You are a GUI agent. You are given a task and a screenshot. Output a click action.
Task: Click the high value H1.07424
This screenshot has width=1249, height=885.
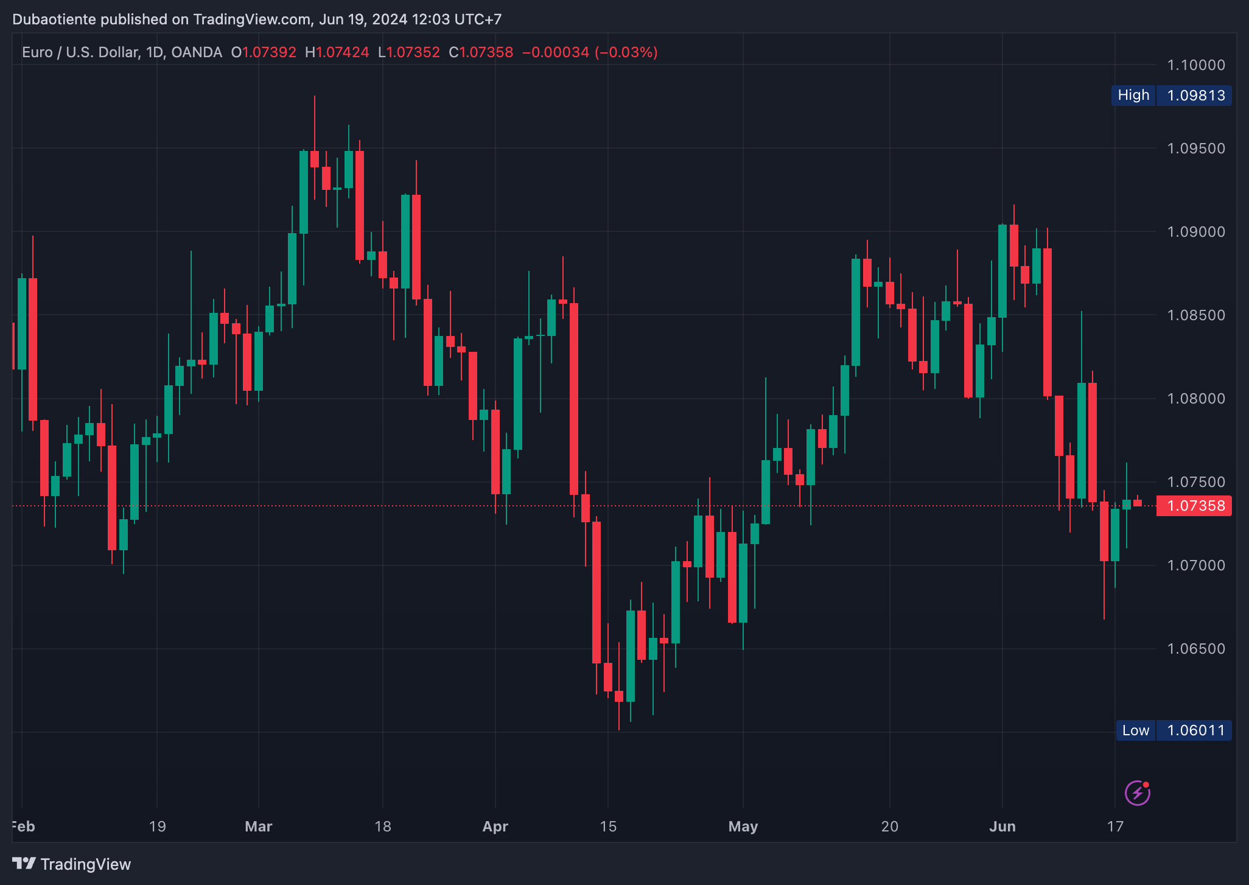pyautogui.click(x=337, y=52)
